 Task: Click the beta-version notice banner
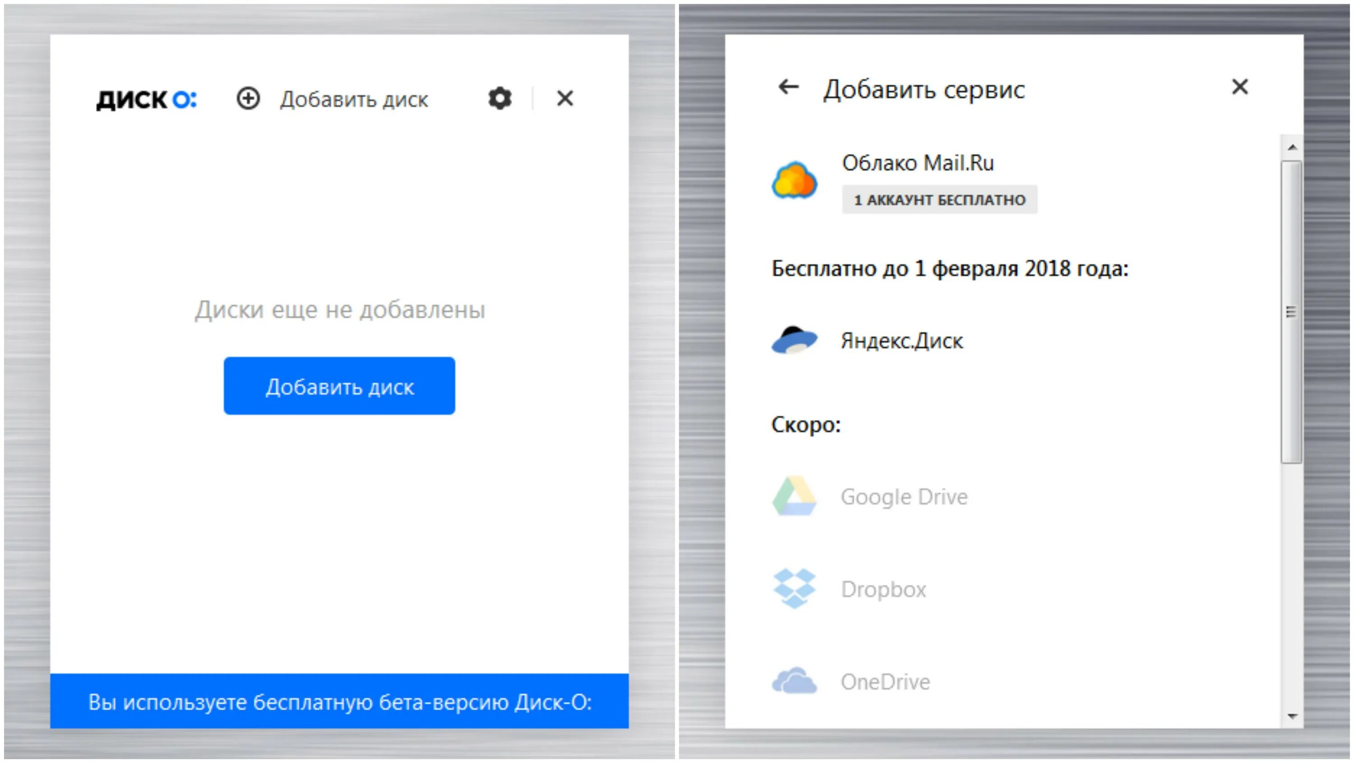tap(339, 701)
